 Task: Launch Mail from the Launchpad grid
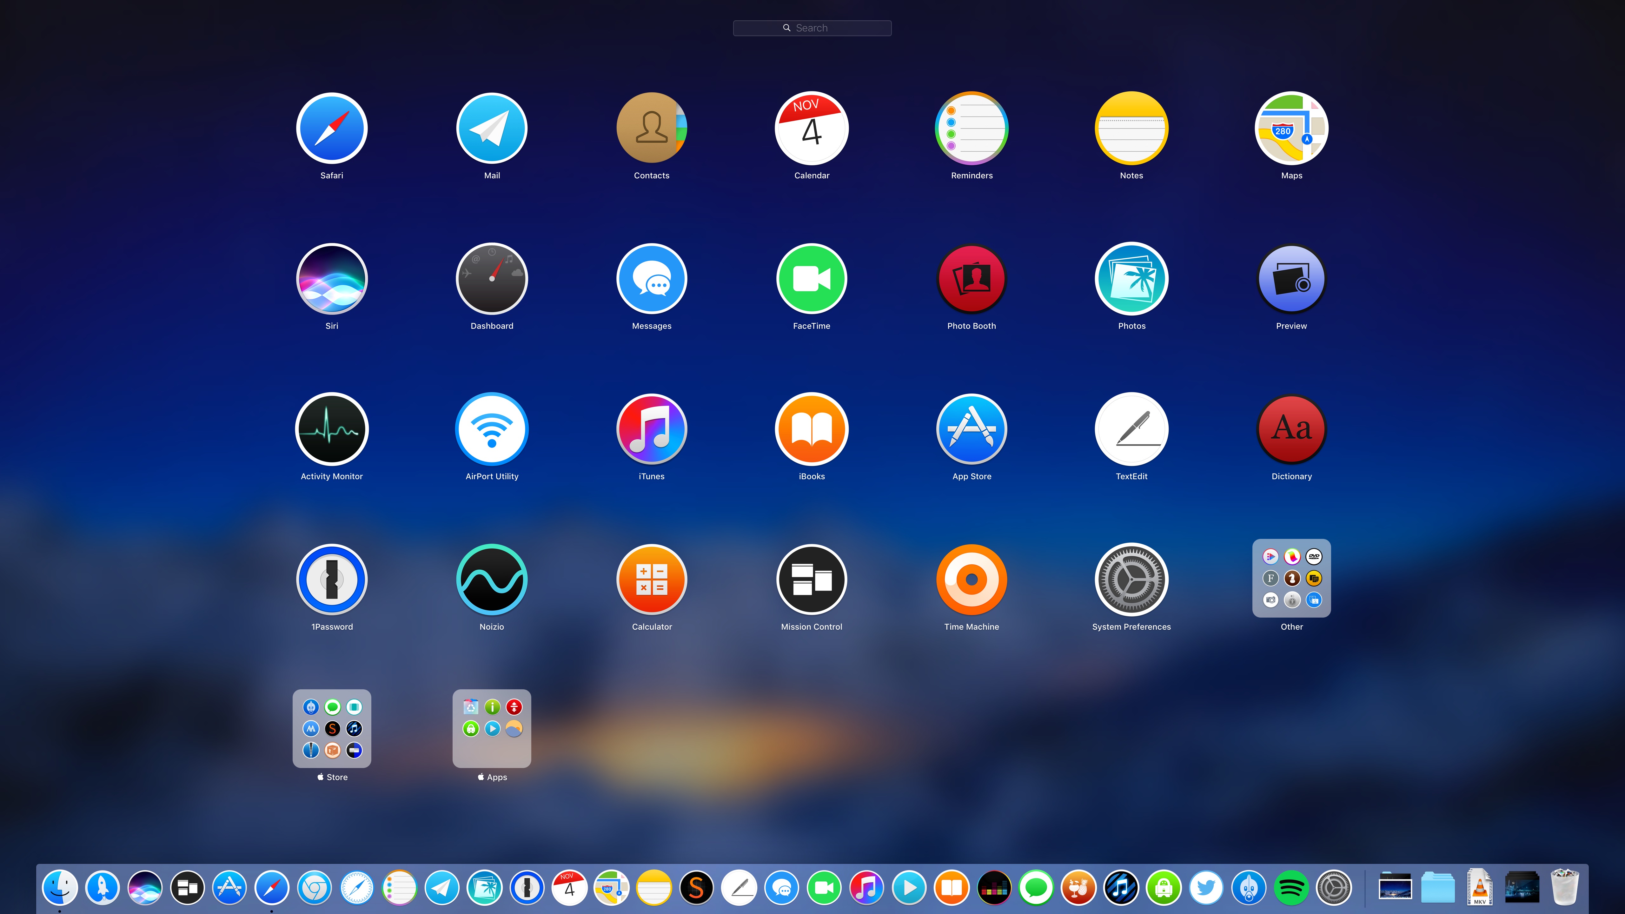[492, 128]
